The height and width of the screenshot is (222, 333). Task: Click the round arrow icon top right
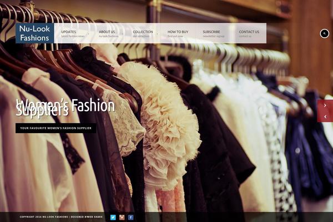pos(325,33)
